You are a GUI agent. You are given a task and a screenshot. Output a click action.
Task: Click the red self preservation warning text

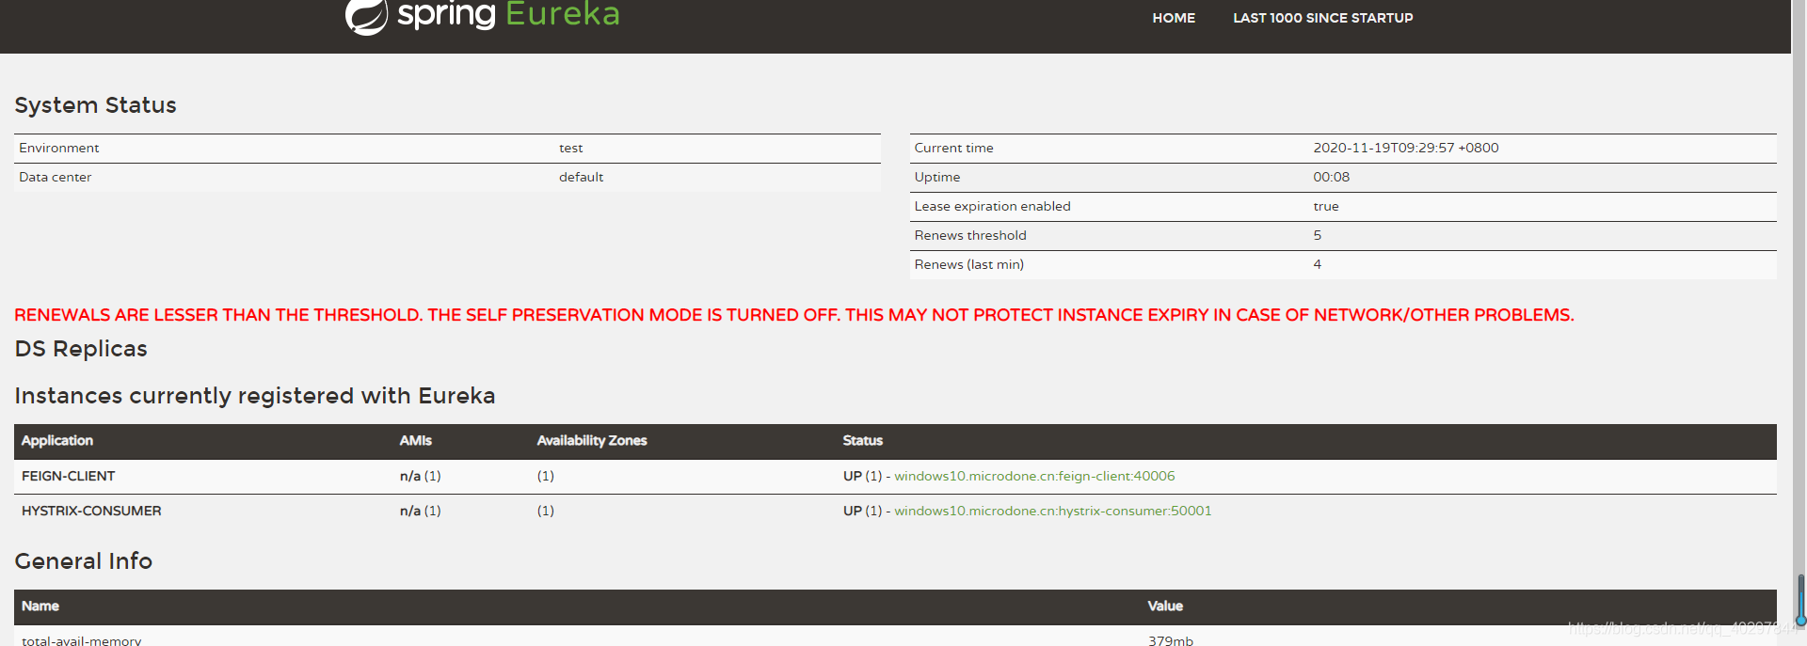click(793, 315)
